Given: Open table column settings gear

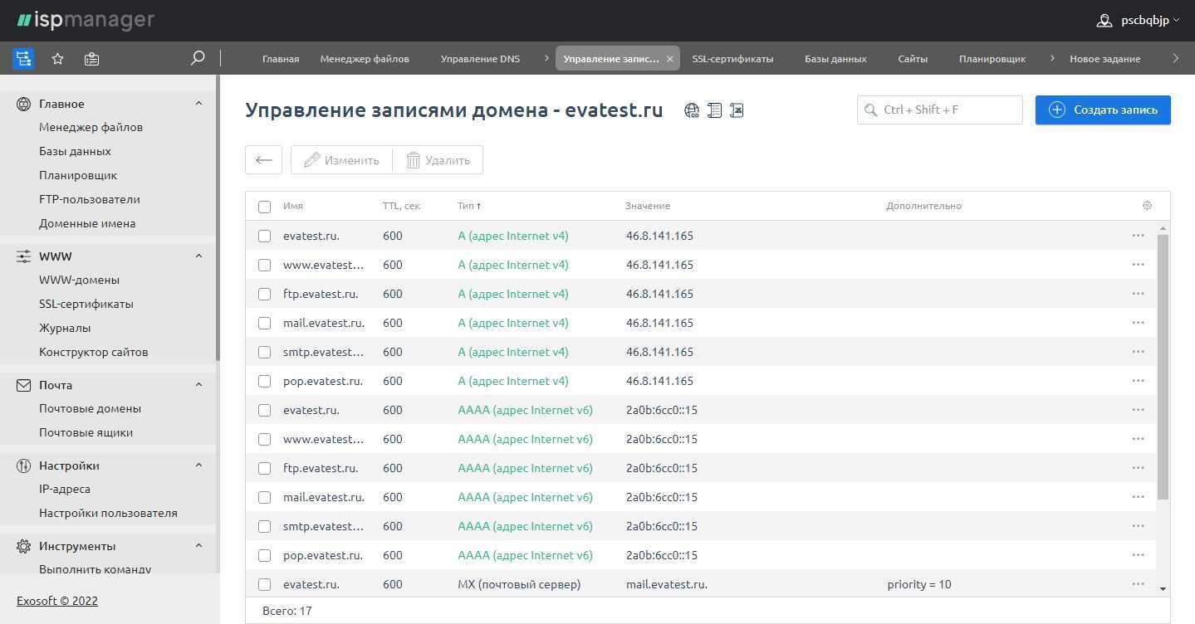Looking at the screenshot, I should point(1147,206).
